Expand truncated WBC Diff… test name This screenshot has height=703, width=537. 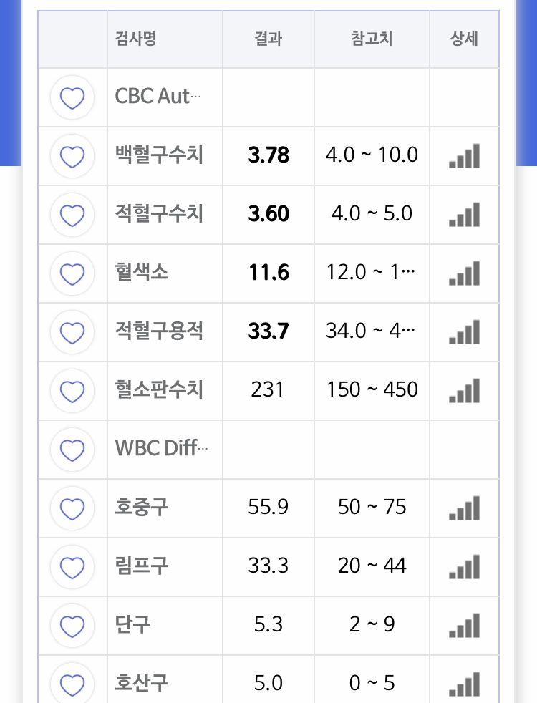(162, 449)
